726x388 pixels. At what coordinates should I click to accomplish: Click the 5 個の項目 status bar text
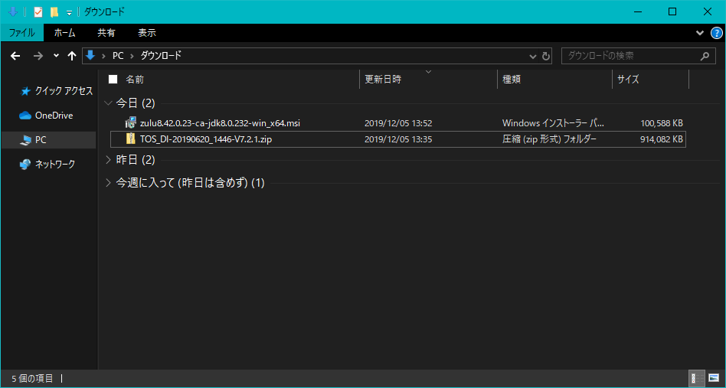32,379
